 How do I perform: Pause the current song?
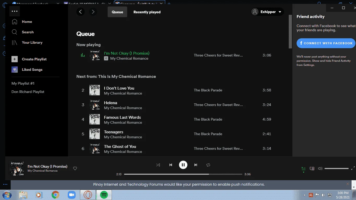coord(183,165)
